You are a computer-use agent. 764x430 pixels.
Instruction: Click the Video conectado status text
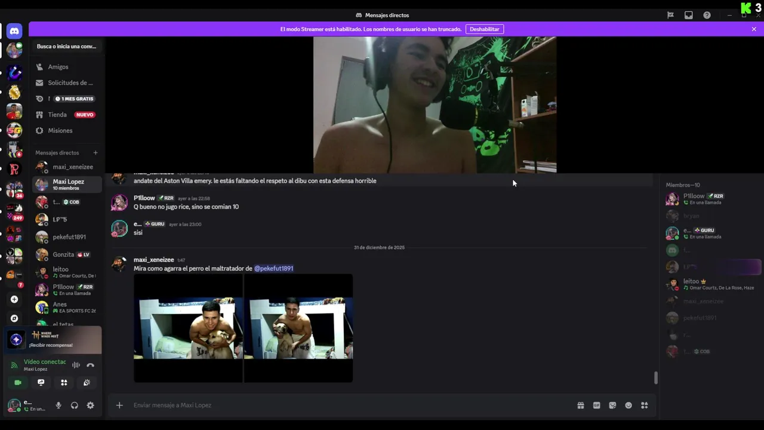point(45,362)
